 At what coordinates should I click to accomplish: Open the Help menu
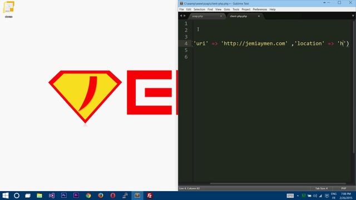point(273,9)
